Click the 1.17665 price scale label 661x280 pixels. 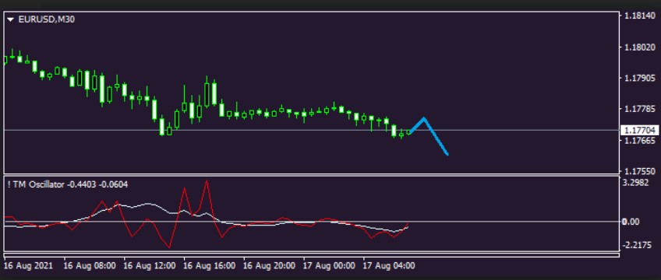click(x=638, y=141)
